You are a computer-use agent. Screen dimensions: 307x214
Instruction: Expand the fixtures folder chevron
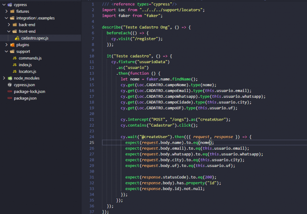point(6,11)
